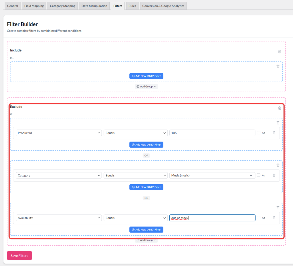Remove the Availability filter row
This screenshot has height=266, width=293.
pyautogui.click(x=274, y=218)
